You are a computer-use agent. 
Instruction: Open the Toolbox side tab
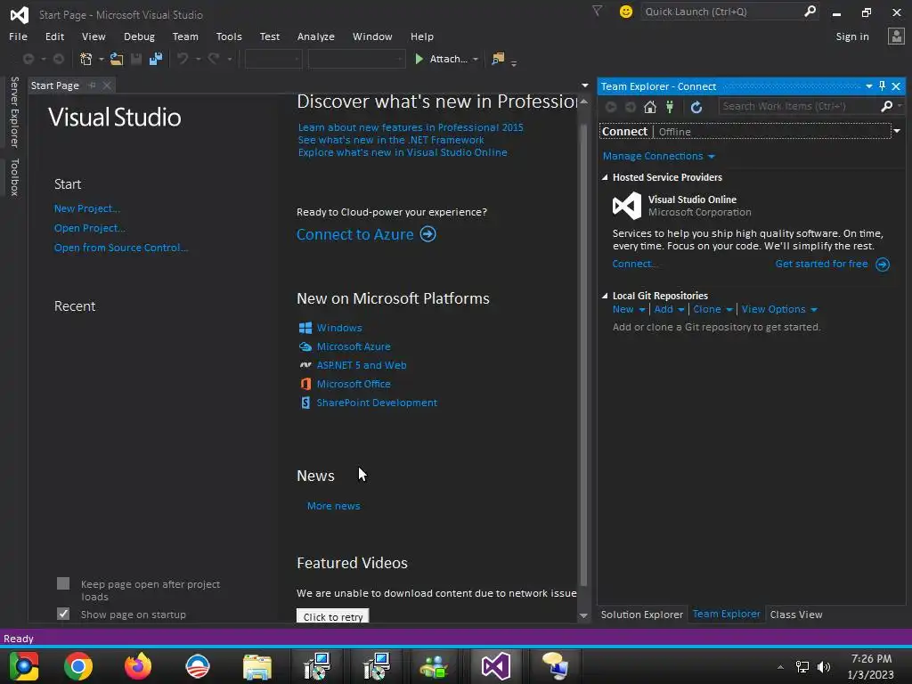point(14,177)
